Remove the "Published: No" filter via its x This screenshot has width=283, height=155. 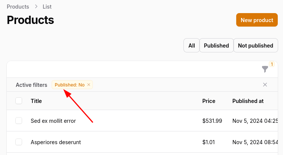pyautogui.click(x=89, y=85)
